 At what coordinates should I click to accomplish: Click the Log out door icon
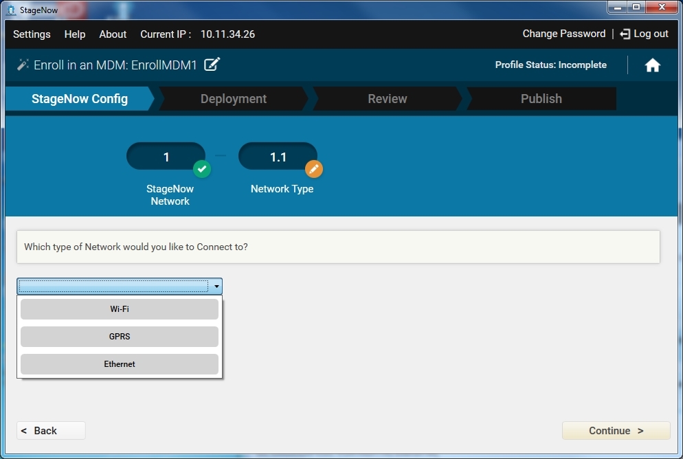click(625, 34)
